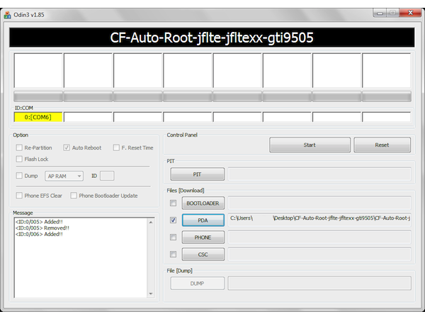Click the '<ID:0/005> Removed!!' log line
The image size is (425, 319).
[x=42, y=228]
